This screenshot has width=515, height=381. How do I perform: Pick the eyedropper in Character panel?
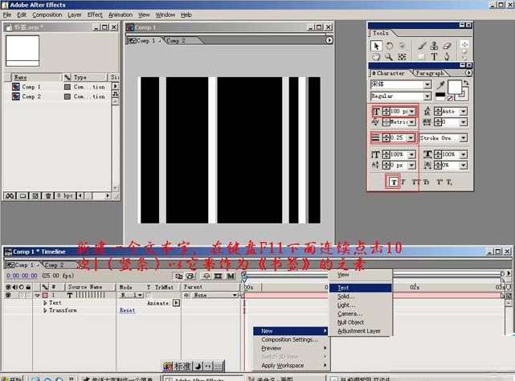coord(439,84)
